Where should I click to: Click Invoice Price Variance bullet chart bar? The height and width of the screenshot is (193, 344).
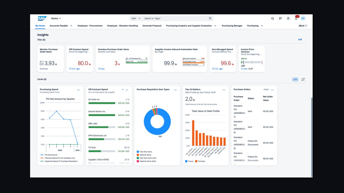[252, 62]
